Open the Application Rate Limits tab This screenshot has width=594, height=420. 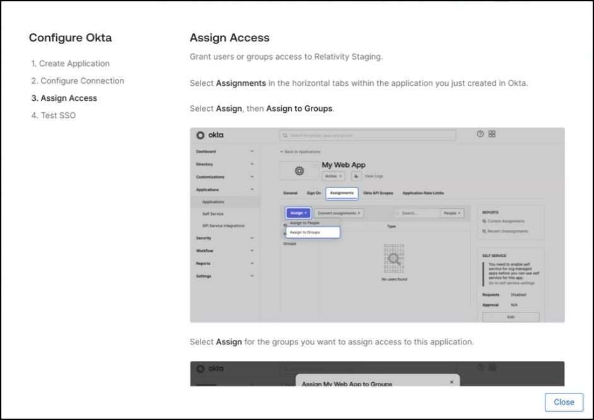click(x=422, y=193)
